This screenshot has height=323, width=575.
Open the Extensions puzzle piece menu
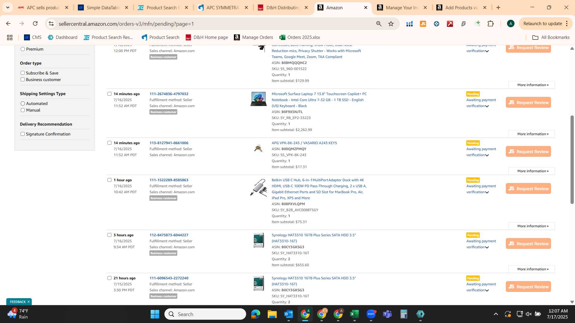(491, 24)
